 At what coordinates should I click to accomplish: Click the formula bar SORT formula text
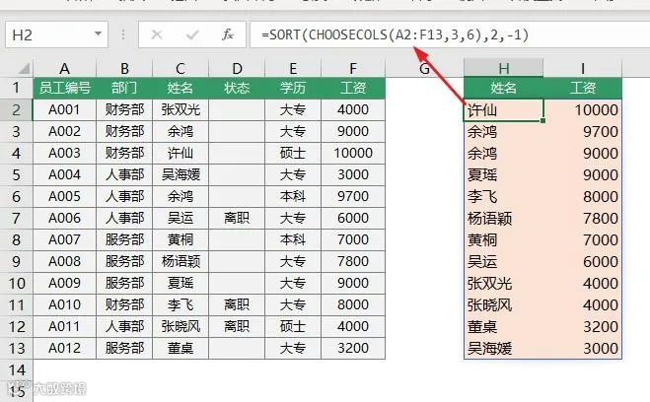point(396,34)
